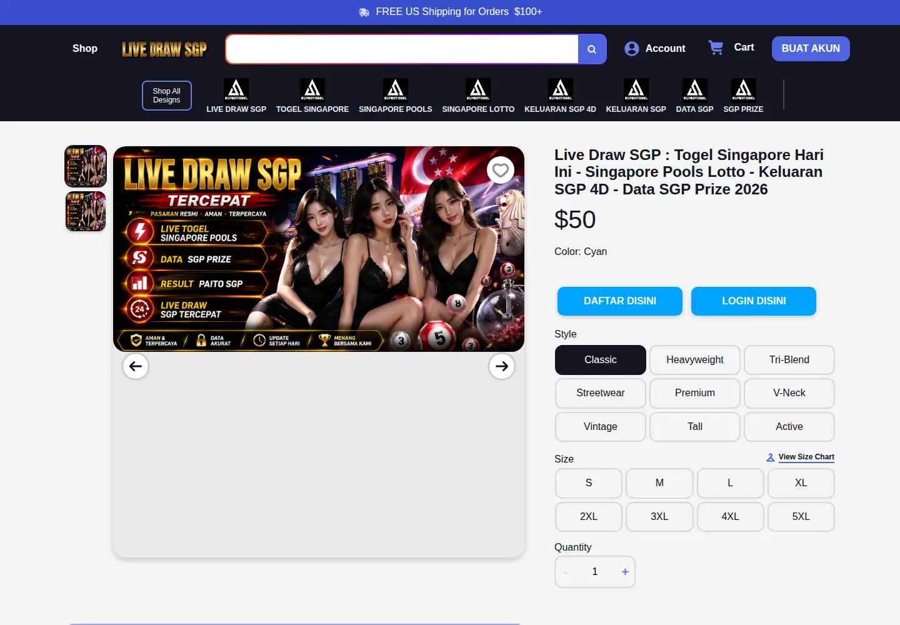
Task: Click the logo icon above LIVE DRAW SGP
Action: [x=236, y=90]
